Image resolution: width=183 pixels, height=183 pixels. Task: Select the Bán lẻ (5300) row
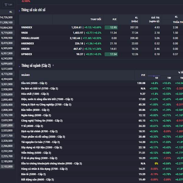[x=101, y=174]
